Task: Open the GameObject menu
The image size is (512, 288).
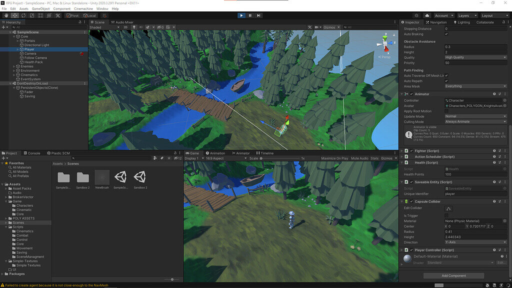Action: 41,9
